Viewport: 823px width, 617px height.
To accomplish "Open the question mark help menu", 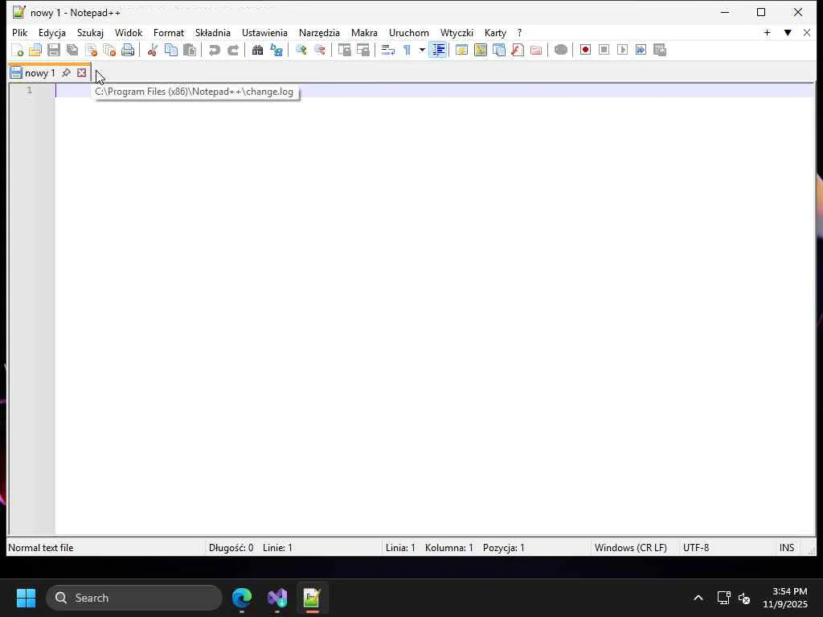I will pyautogui.click(x=520, y=32).
